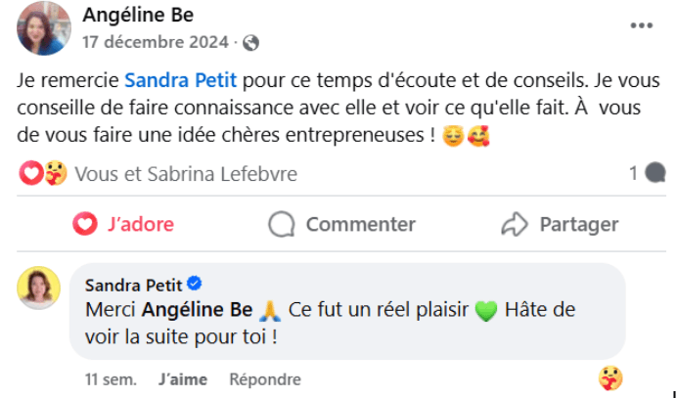The height and width of the screenshot is (398, 677).
Task: Click the post date 17 décembre 2024
Action: coord(156,42)
